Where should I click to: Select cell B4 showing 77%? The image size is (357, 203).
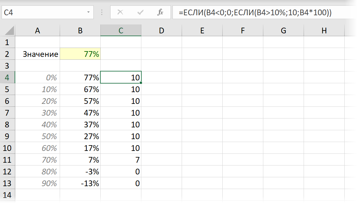80,78
